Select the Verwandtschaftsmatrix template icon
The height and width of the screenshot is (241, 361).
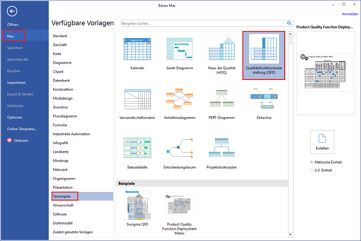click(138, 99)
